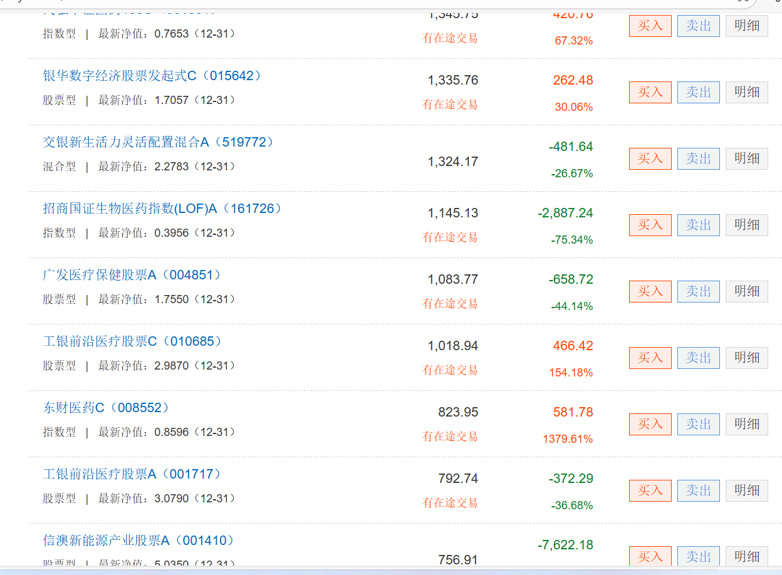Viewport: 782px width, 575px height.
Task: Click 卖出 in the row with 净值 0.7653
Action: tap(699, 26)
